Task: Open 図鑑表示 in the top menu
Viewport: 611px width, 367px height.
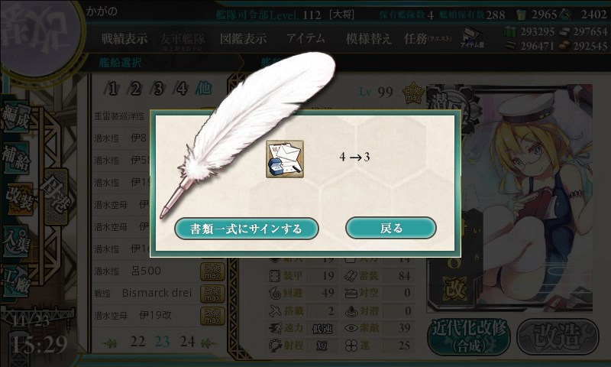Action: [x=243, y=38]
